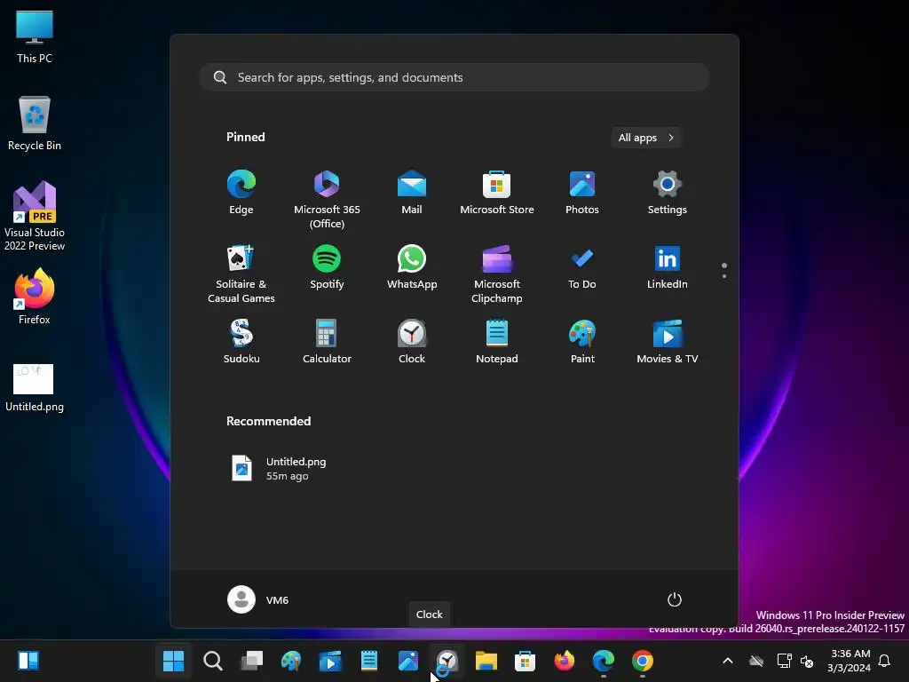Launch Sudoku game
Screen dimensions: 909x682
click(241, 342)
